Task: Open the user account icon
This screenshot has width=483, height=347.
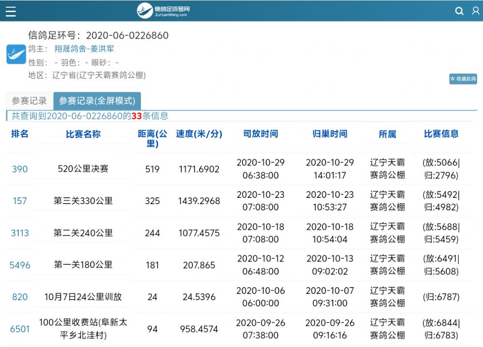Action: pos(475,11)
